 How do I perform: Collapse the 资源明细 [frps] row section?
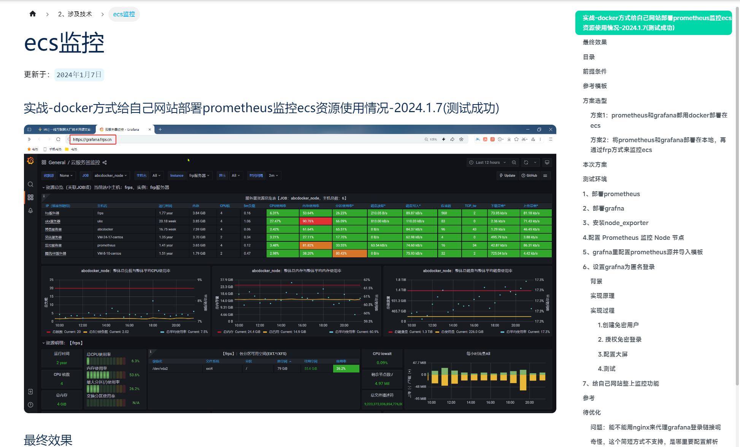(x=62, y=343)
